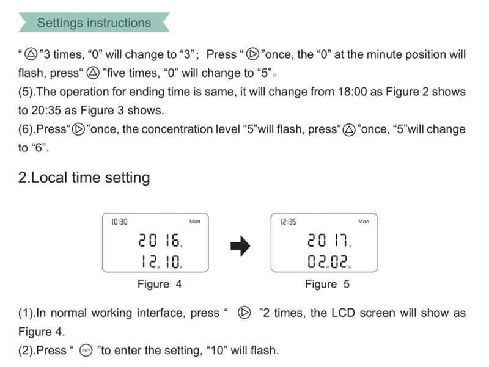Click the black arrow between the figures
Viewport: 489px width, 367px height.
240,246
